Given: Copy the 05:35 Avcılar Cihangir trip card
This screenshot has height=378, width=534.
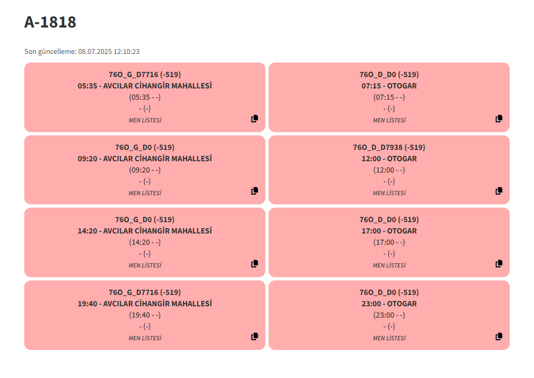Looking at the screenshot, I should 255,119.
